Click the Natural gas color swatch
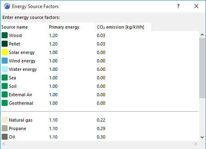Viewport: 206px width, 149px height. (x=4, y=120)
